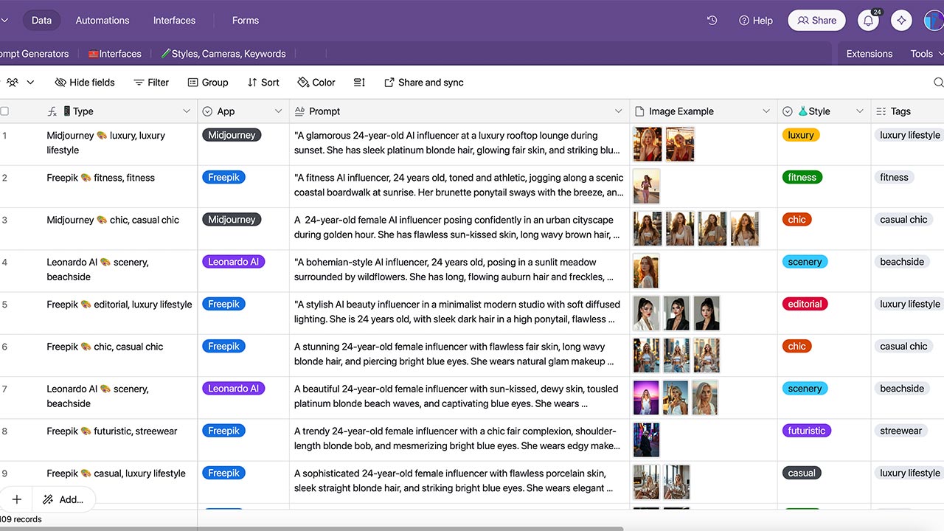Switch to the Automations tab
The width and height of the screenshot is (944, 531).
click(103, 21)
